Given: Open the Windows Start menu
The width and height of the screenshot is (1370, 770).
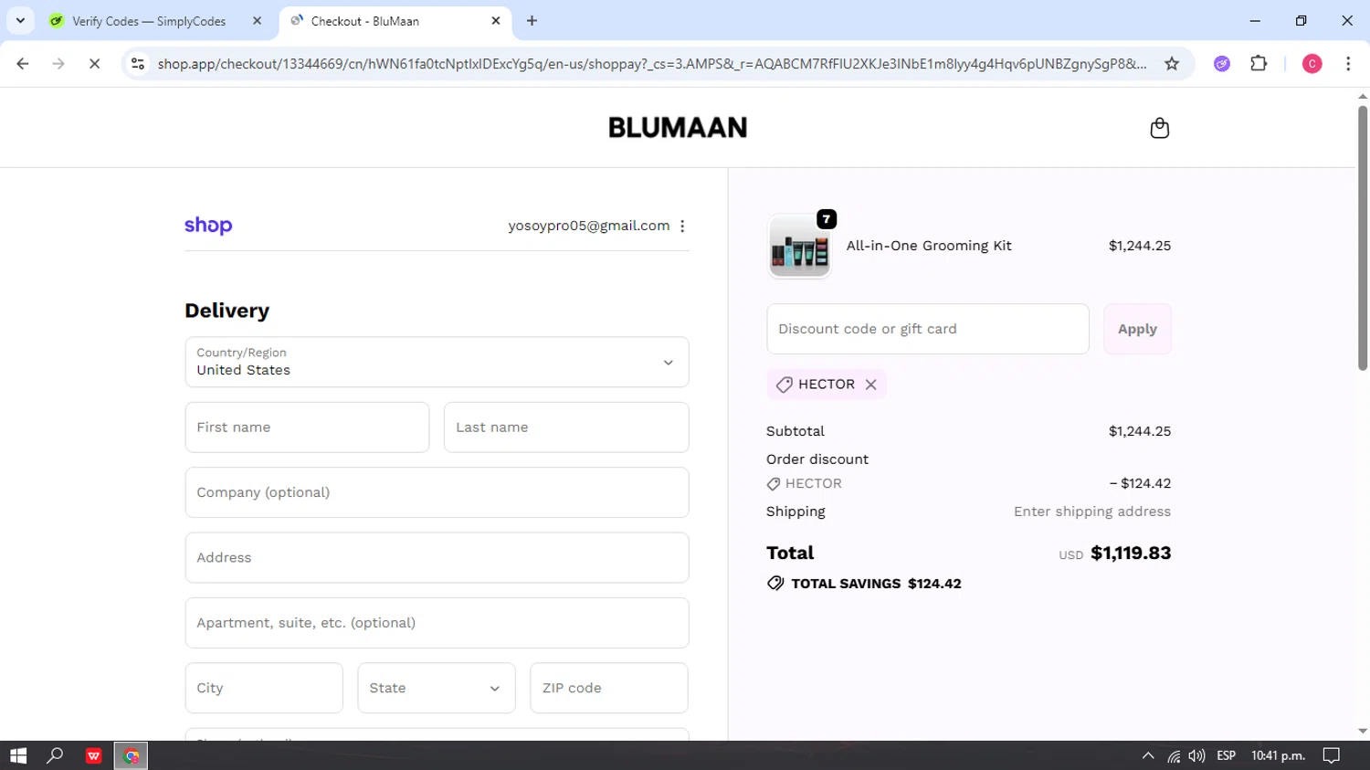Looking at the screenshot, I should [18, 755].
